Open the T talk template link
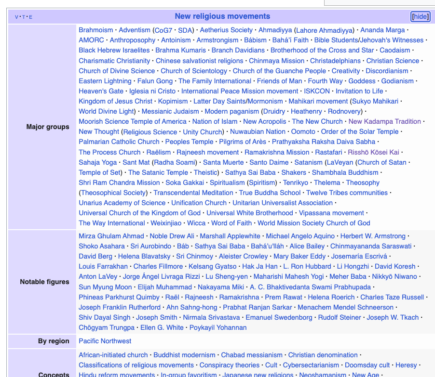 tap(24, 17)
